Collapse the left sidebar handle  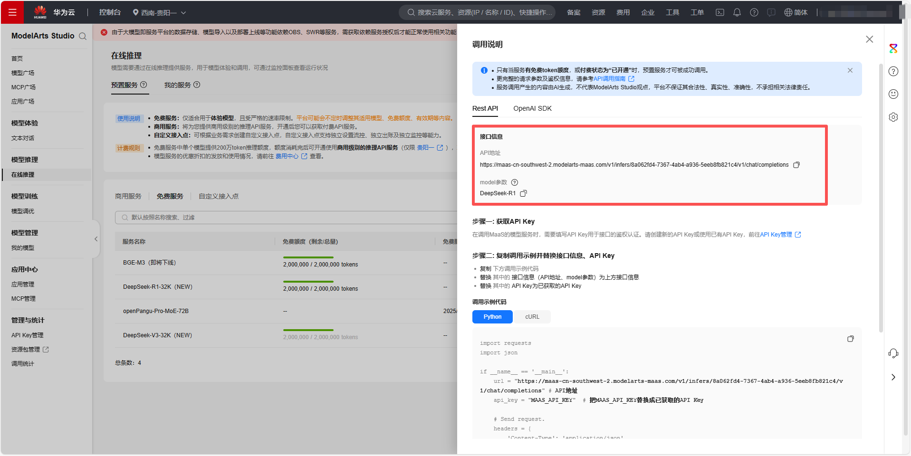click(96, 239)
